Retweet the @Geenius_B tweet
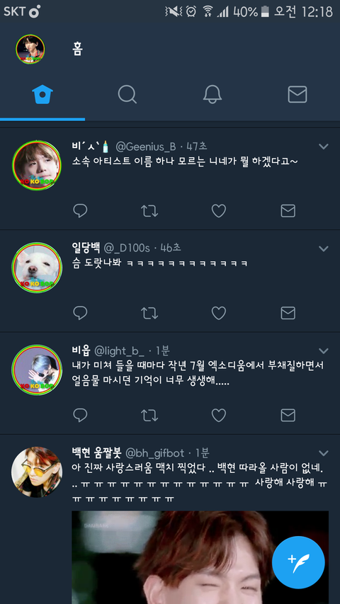The height and width of the screenshot is (604, 340). tap(149, 211)
